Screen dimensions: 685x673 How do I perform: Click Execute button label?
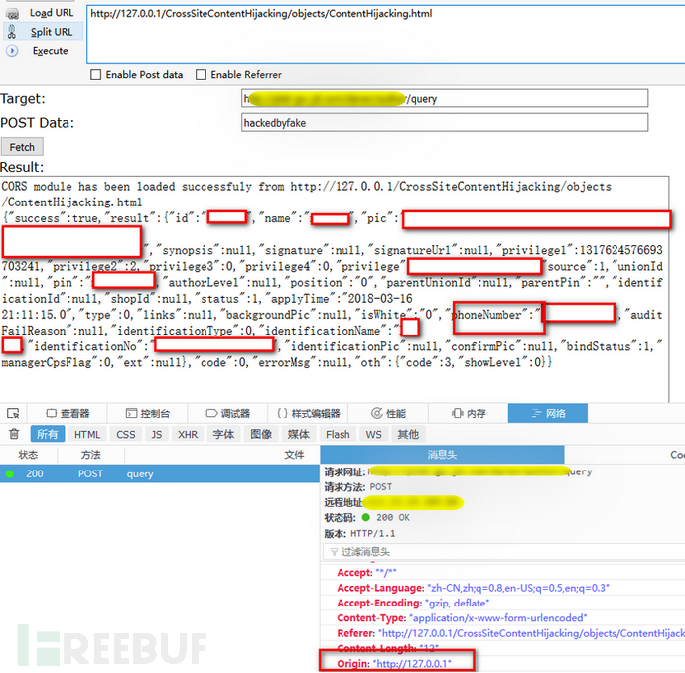pos(51,51)
